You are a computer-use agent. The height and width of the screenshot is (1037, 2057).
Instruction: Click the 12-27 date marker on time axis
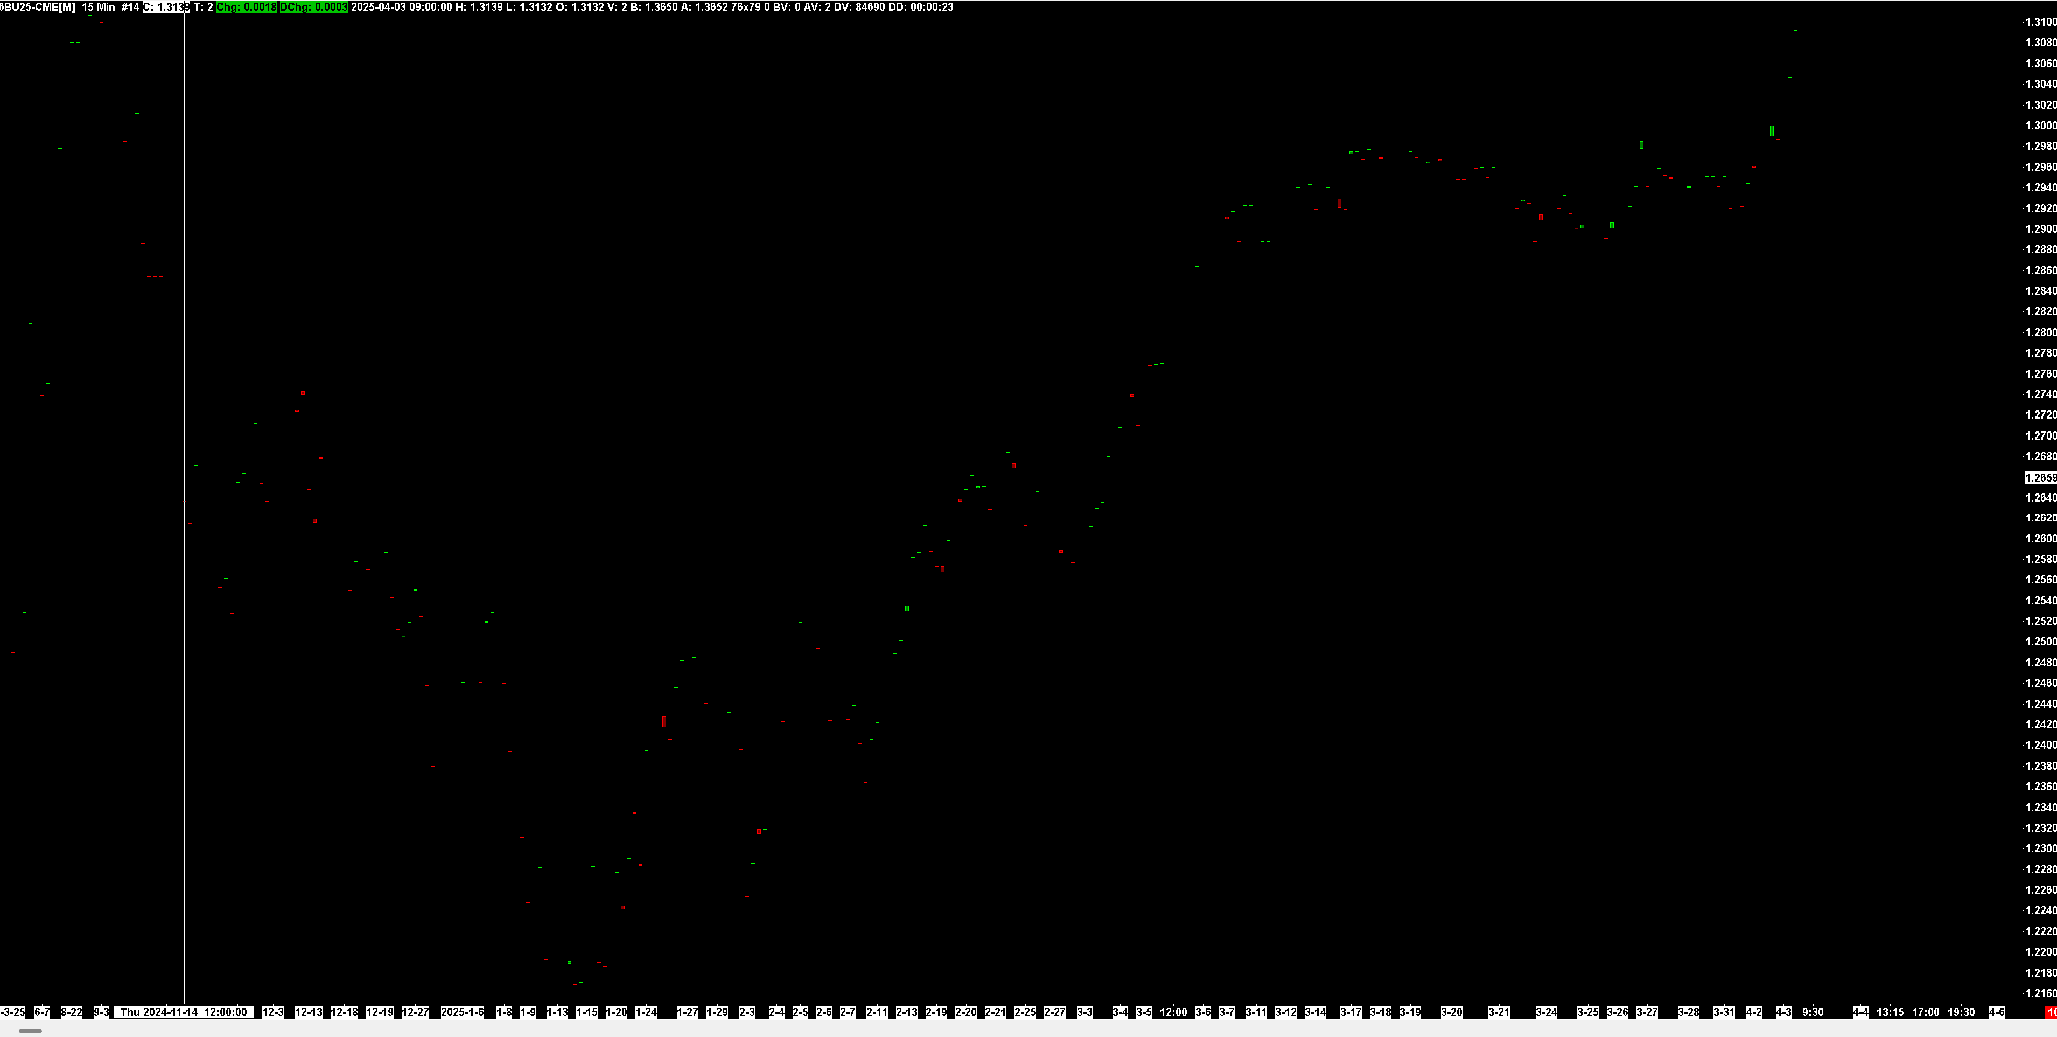coord(415,1012)
